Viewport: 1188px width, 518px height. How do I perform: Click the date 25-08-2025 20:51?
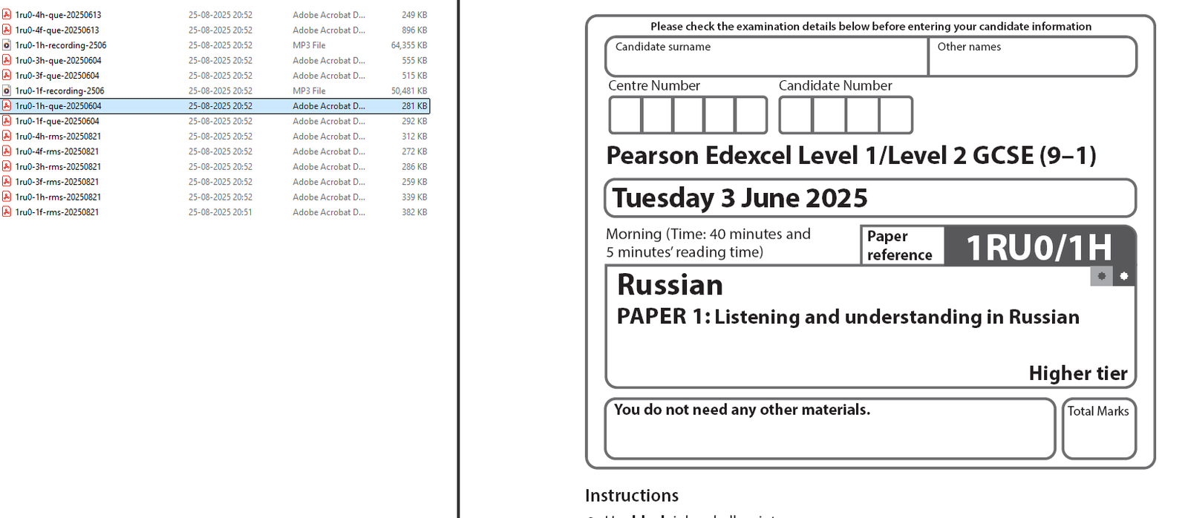[221, 212]
